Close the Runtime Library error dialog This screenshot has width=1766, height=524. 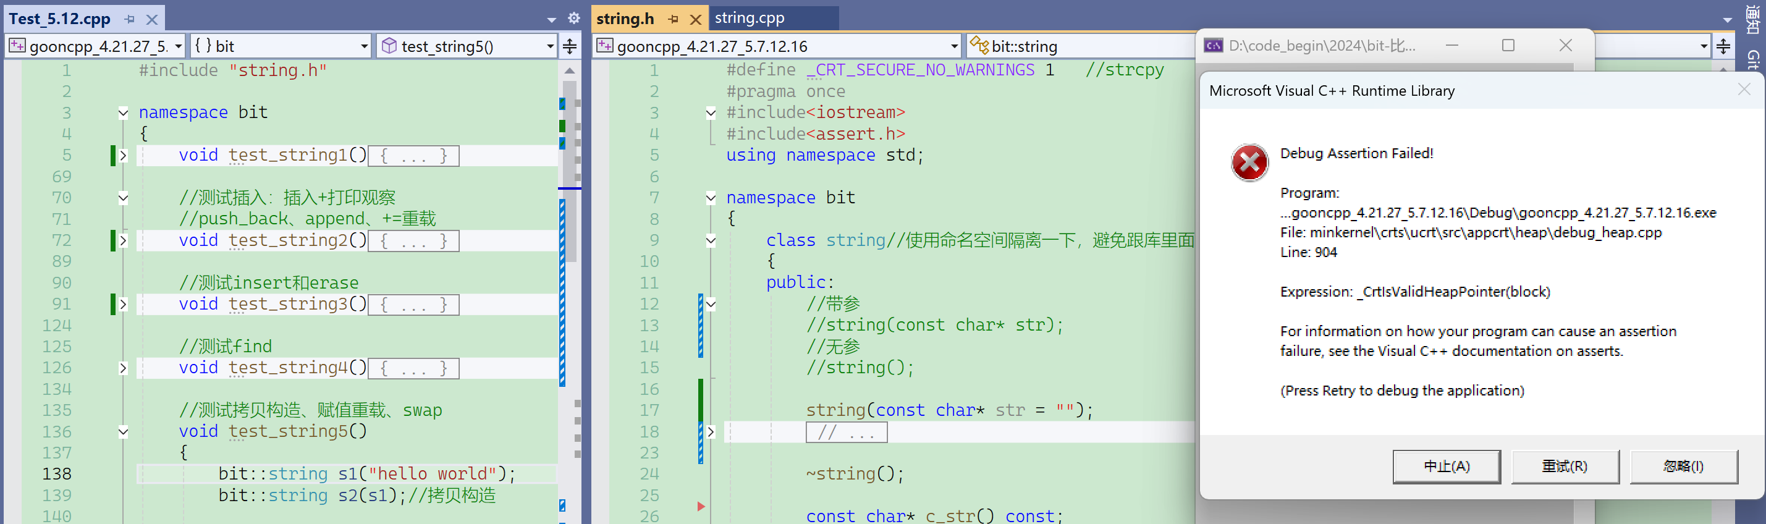click(1744, 89)
